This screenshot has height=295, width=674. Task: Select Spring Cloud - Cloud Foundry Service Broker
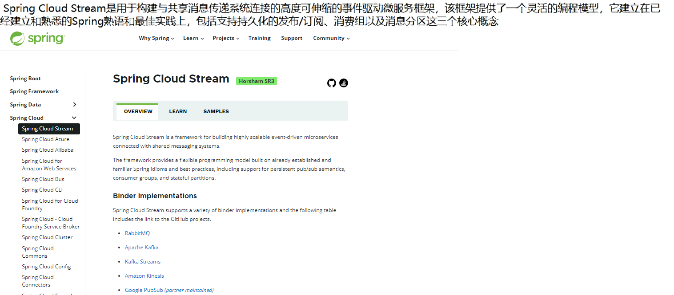click(x=51, y=223)
